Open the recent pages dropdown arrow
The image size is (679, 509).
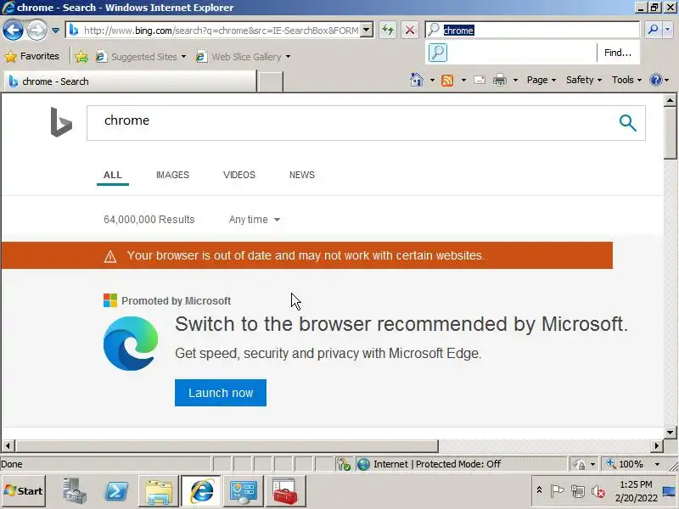[x=55, y=31]
